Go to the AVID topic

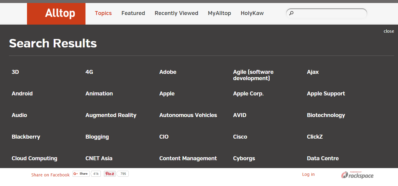[x=240, y=115]
